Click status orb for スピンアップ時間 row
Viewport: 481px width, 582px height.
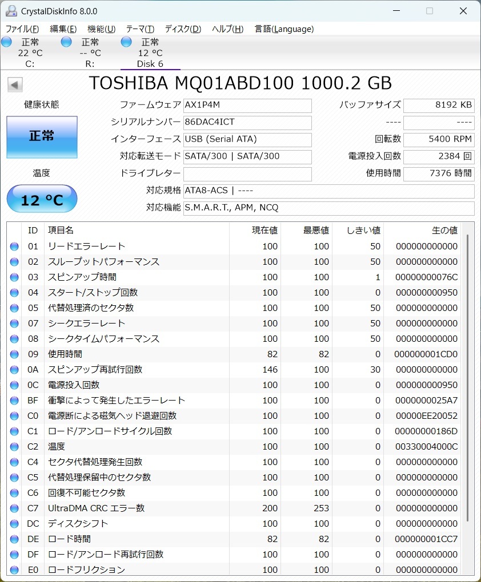tap(14, 277)
